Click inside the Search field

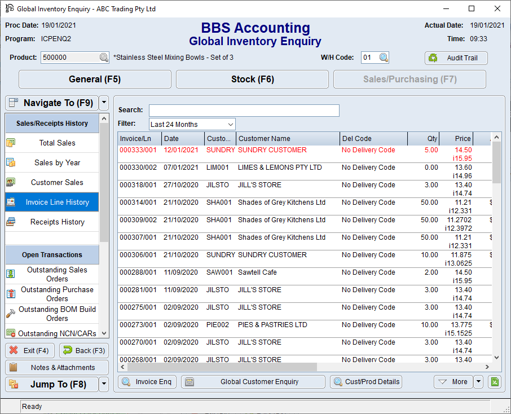[244, 110]
